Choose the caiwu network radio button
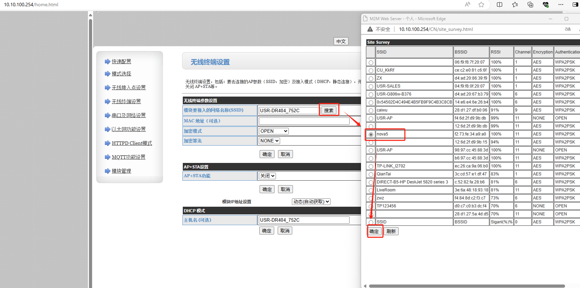 tap(371, 110)
